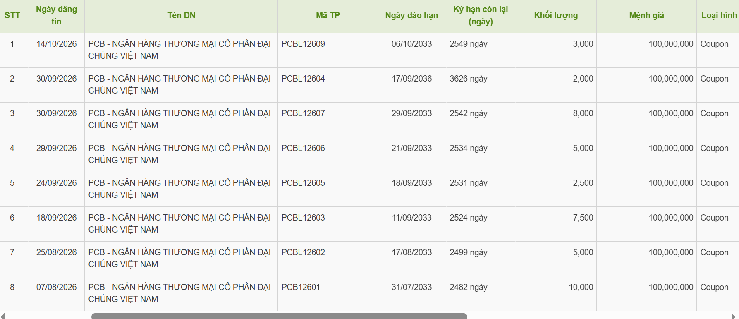Image resolution: width=739 pixels, height=319 pixels.
Task: Click the Tên DN column header
Action: (181, 15)
